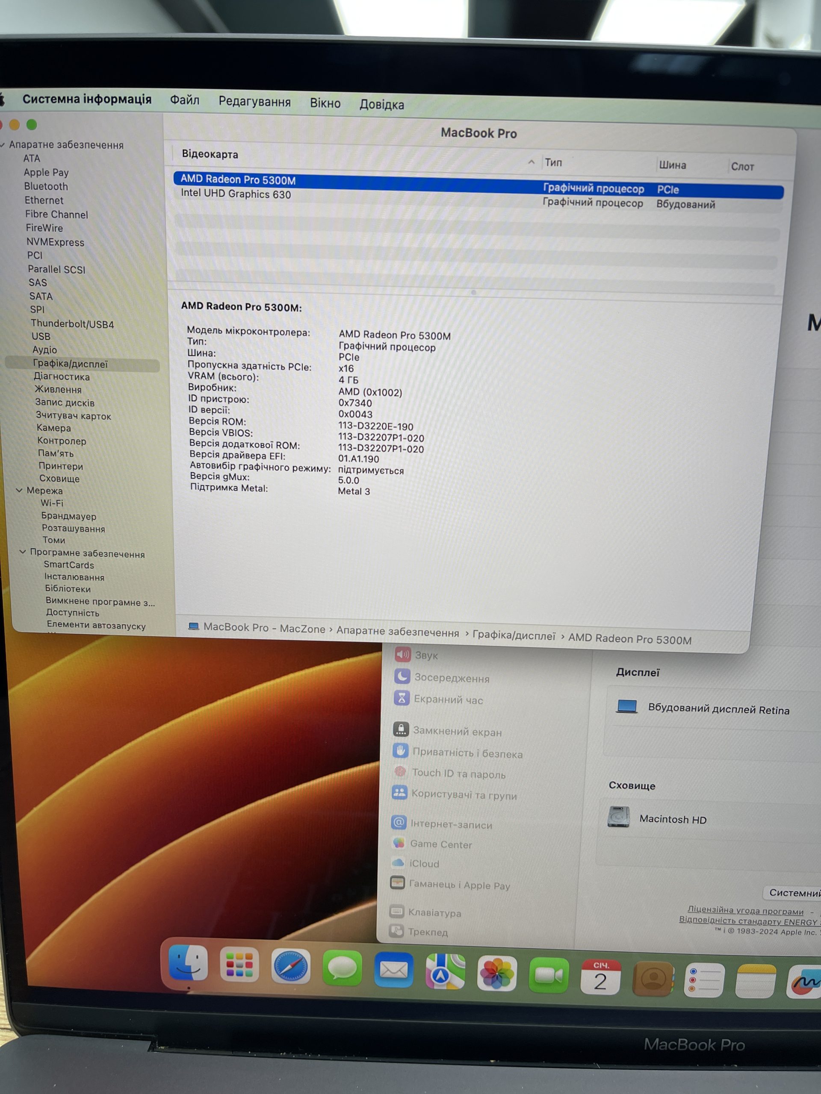Click the yellow minimize window button
This screenshot has width=821, height=1094.
15,125
